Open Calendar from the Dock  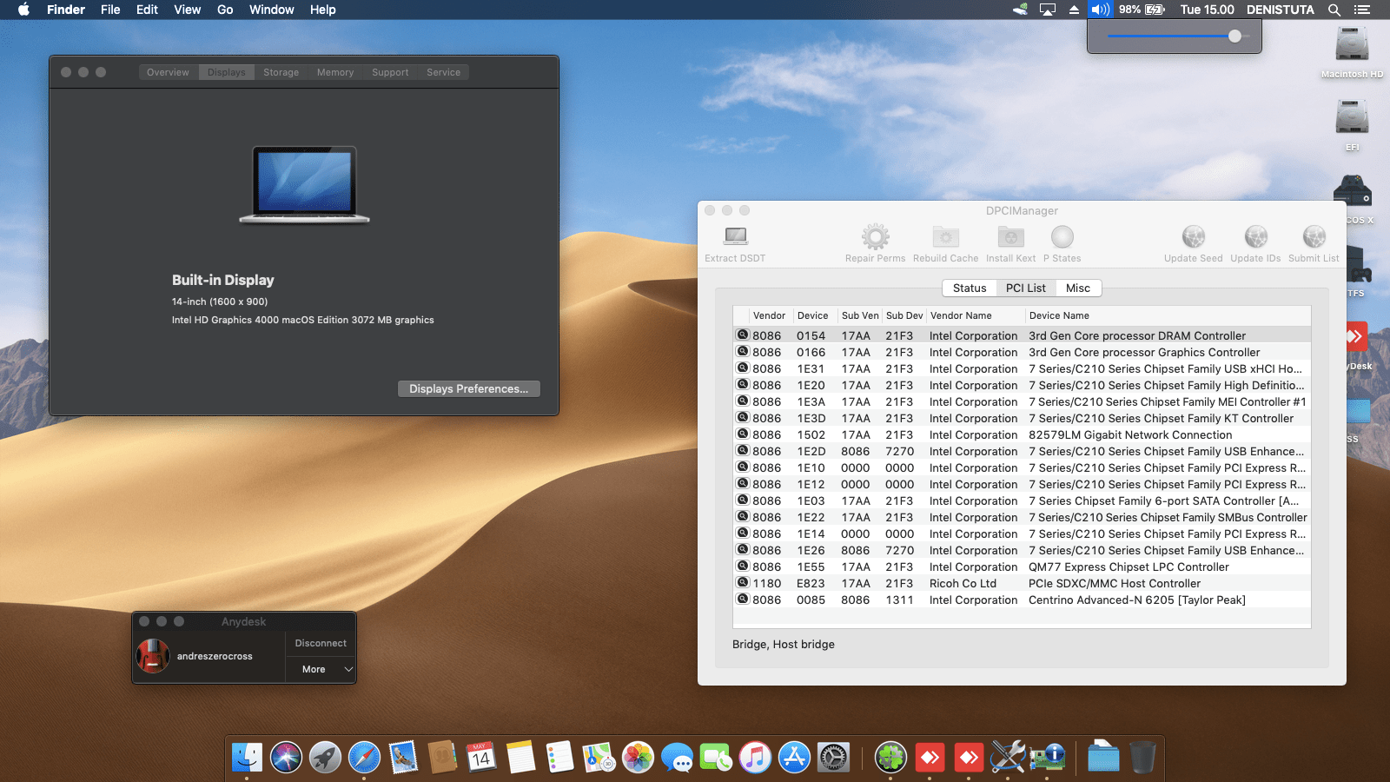tap(481, 758)
